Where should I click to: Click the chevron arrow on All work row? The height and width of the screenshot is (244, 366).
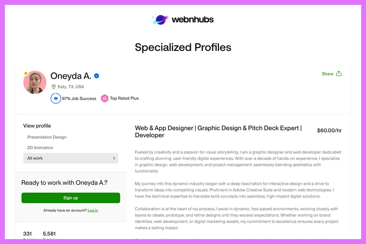point(114,158)
